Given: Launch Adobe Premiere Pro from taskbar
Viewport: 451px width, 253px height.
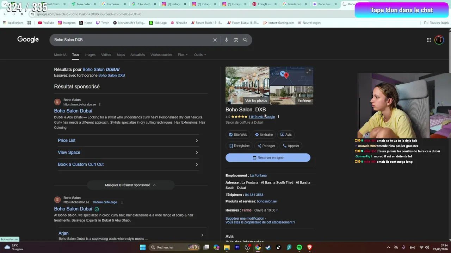Looking at the screenshot, I should coord(237,247).
